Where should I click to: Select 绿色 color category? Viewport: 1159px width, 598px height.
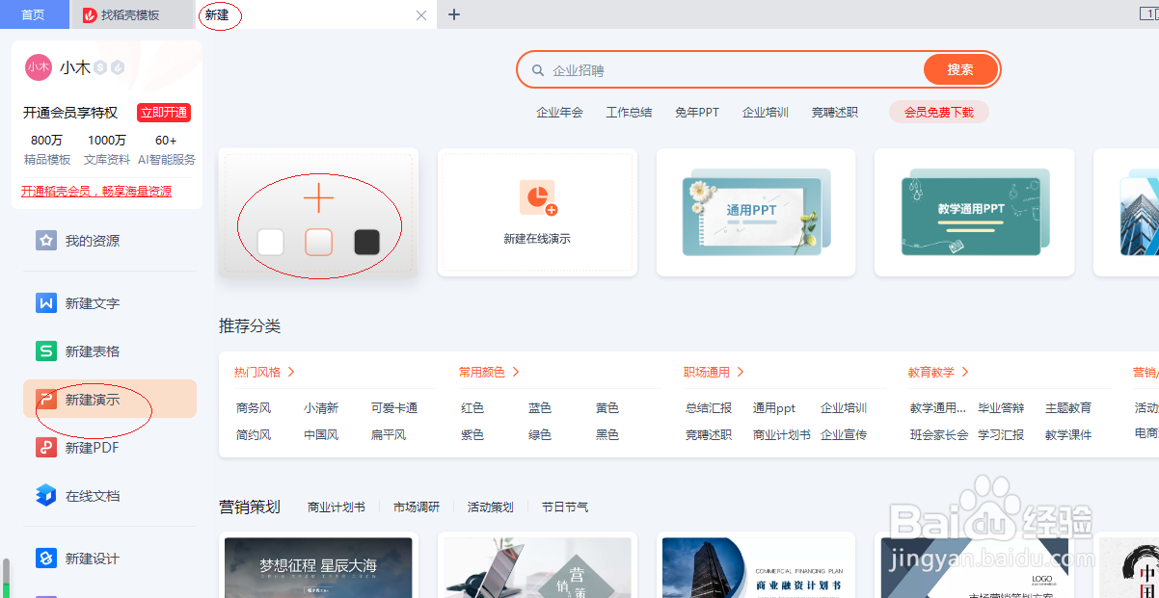(x=540, y=435)
